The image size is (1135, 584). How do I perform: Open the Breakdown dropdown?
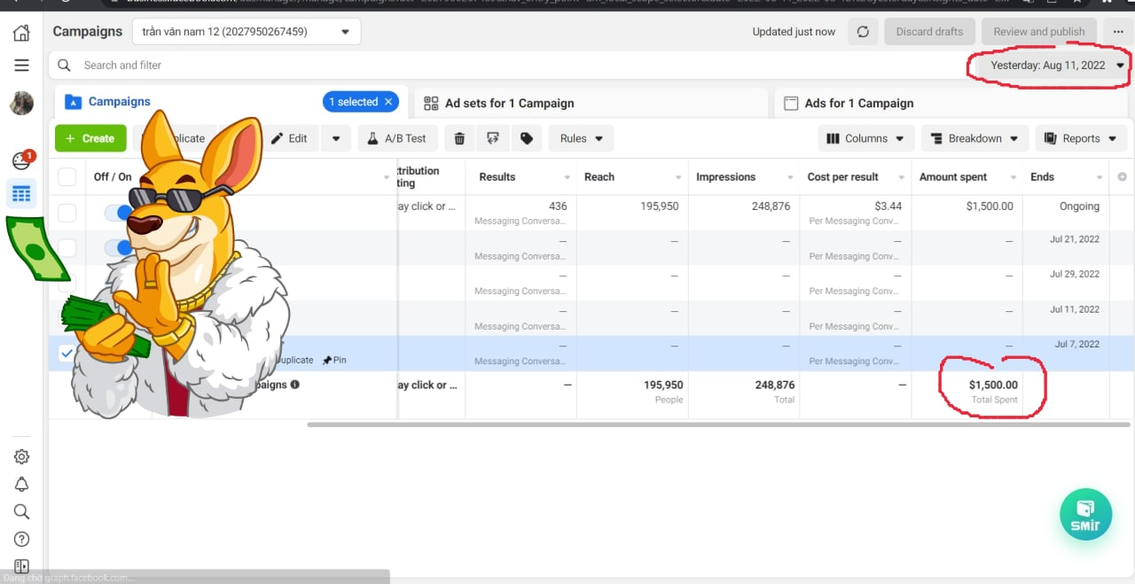point(975,138)
